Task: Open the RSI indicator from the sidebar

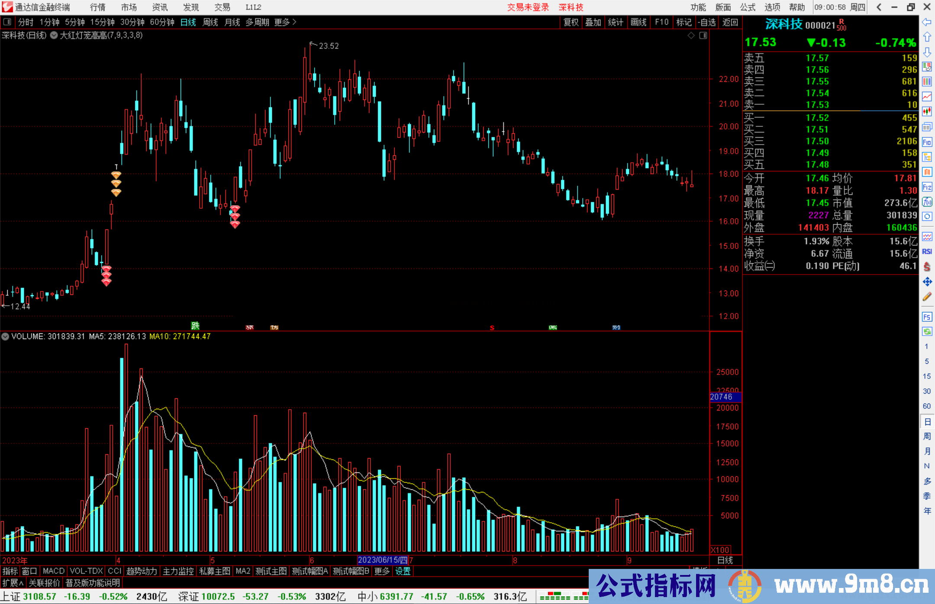Action: (927, 252)
